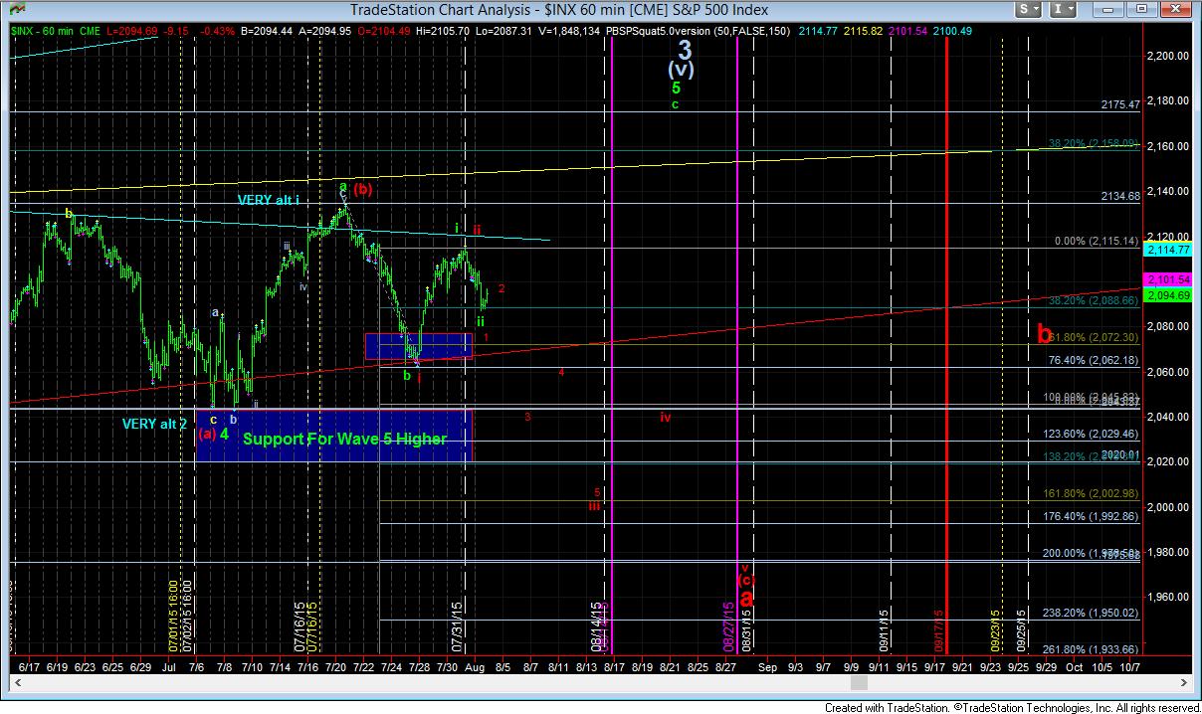Select the large gray '3' wave label

pos(685,48)
